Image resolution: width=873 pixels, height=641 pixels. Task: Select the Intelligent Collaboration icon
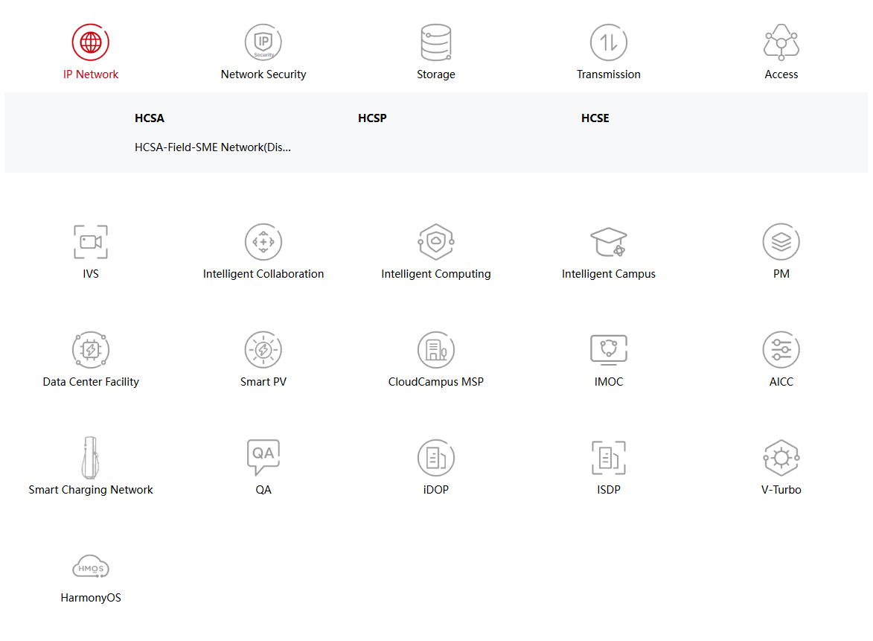coord(263,242)
